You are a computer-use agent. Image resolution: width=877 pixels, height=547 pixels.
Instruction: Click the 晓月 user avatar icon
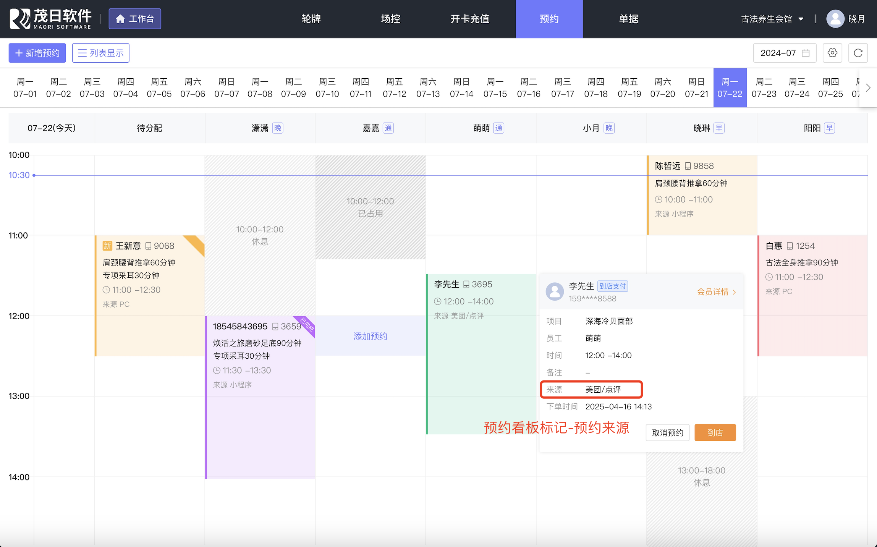click(835, 19)
